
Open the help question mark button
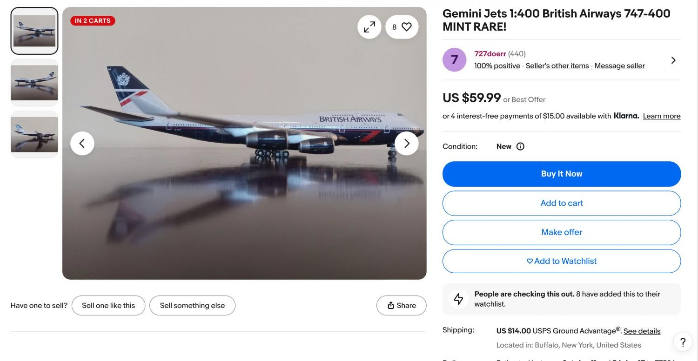[x=683, y=342]
